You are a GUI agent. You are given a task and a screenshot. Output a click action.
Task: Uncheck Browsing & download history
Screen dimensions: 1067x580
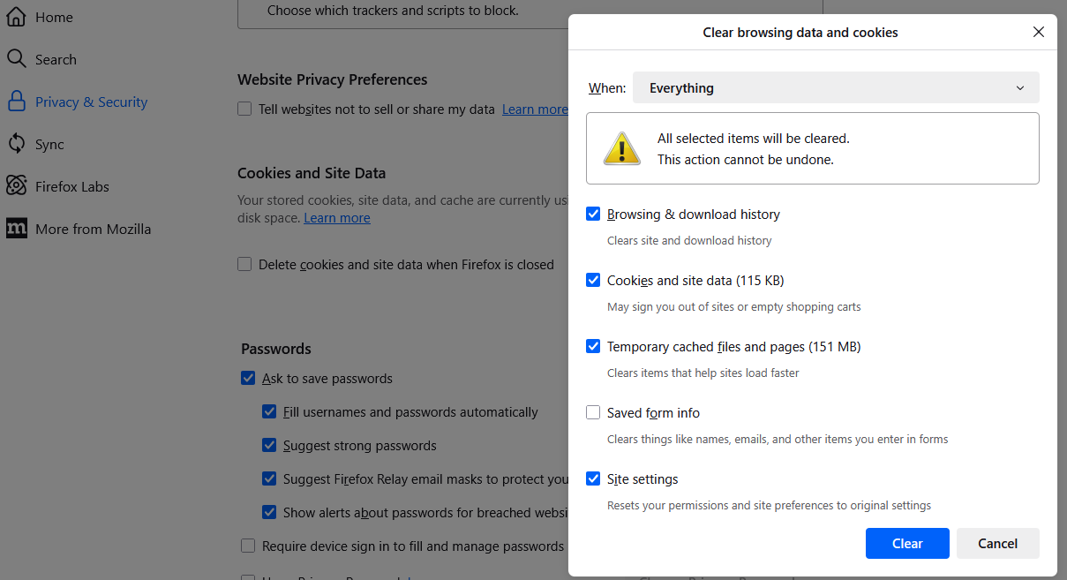point(593,214)
